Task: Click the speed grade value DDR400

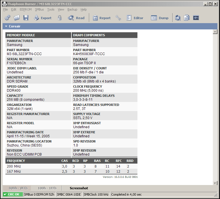Action: tap(14, 90)
